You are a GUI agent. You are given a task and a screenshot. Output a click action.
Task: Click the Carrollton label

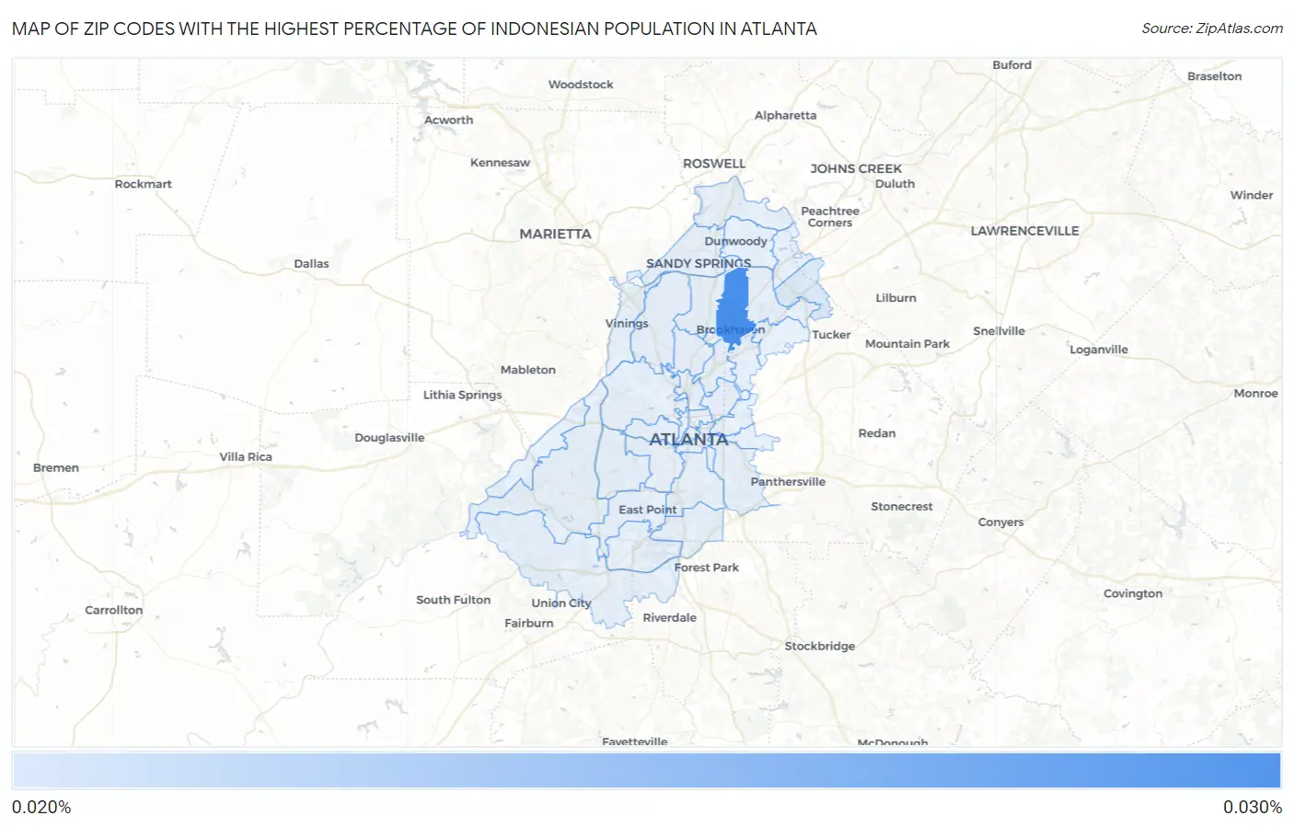pos(113,610)
